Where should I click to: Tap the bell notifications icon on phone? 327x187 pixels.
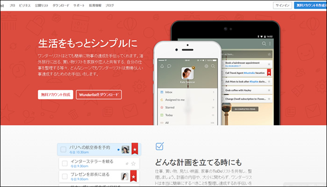[x=162, y=66]
